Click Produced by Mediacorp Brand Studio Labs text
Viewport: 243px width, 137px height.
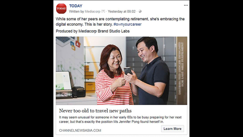(93, 31)
